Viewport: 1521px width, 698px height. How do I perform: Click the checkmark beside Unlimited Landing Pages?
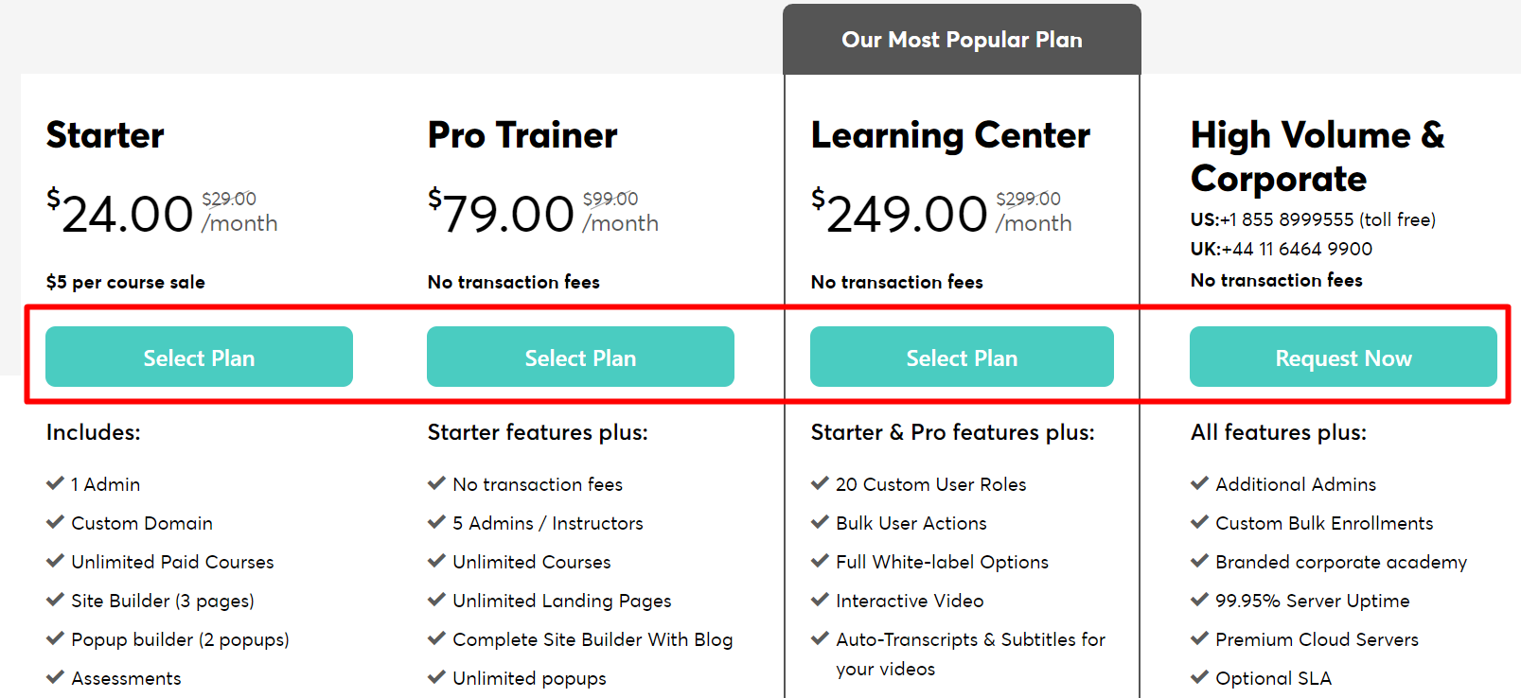click(x=436, y=600)
